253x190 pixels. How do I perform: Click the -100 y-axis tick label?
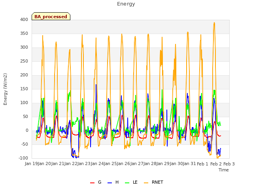23,158
